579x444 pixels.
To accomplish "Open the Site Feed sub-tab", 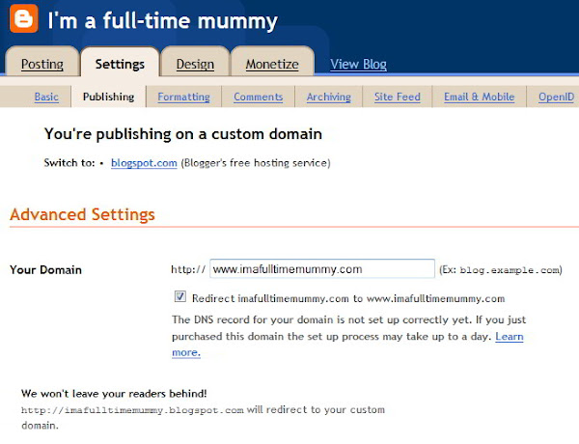I will tap(398, 97).
